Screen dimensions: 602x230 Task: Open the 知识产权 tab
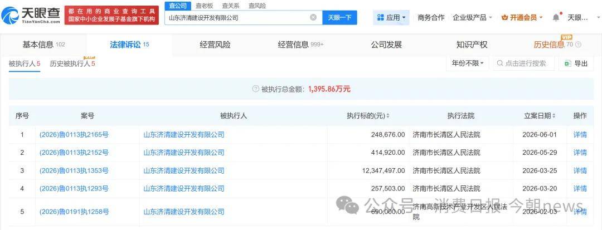[472, 45]
